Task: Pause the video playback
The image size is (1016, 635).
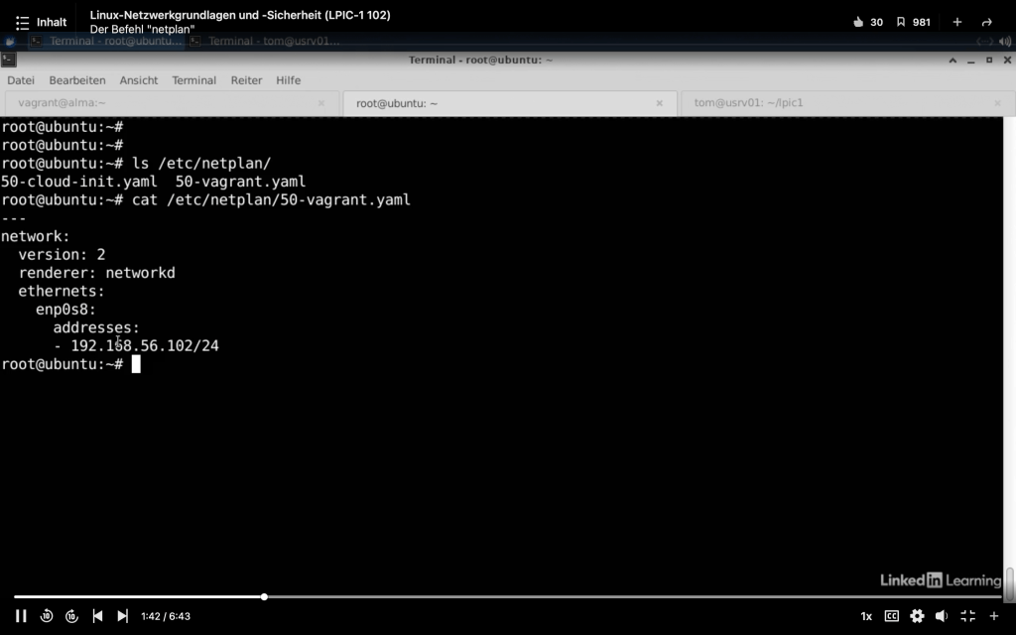Action: [x=21, y=616]
